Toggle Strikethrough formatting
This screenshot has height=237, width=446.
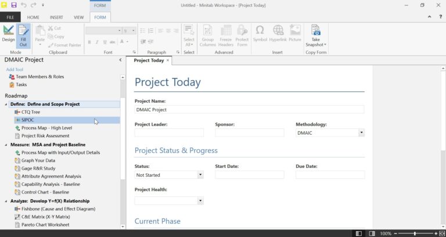tap(112, 42)
